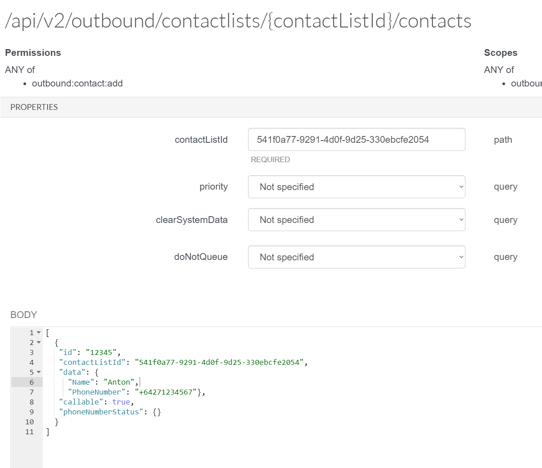
Task: Click line number 6 in the editor gutter
Action: click(32, 382)
